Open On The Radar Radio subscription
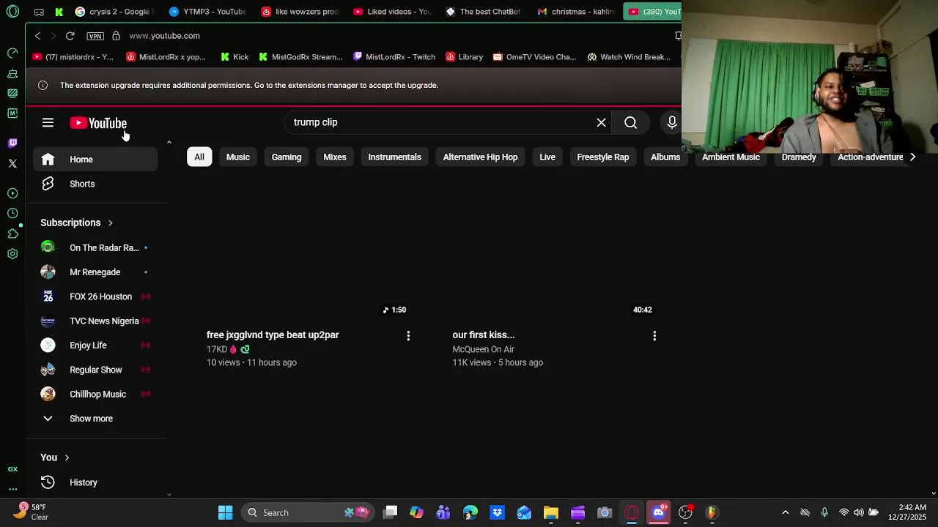 tap(95, 247)
